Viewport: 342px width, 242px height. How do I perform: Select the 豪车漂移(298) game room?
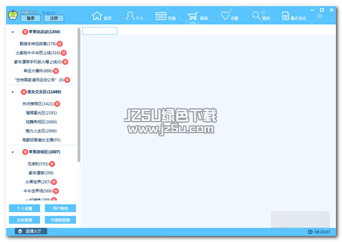click(x=41, y=173)
